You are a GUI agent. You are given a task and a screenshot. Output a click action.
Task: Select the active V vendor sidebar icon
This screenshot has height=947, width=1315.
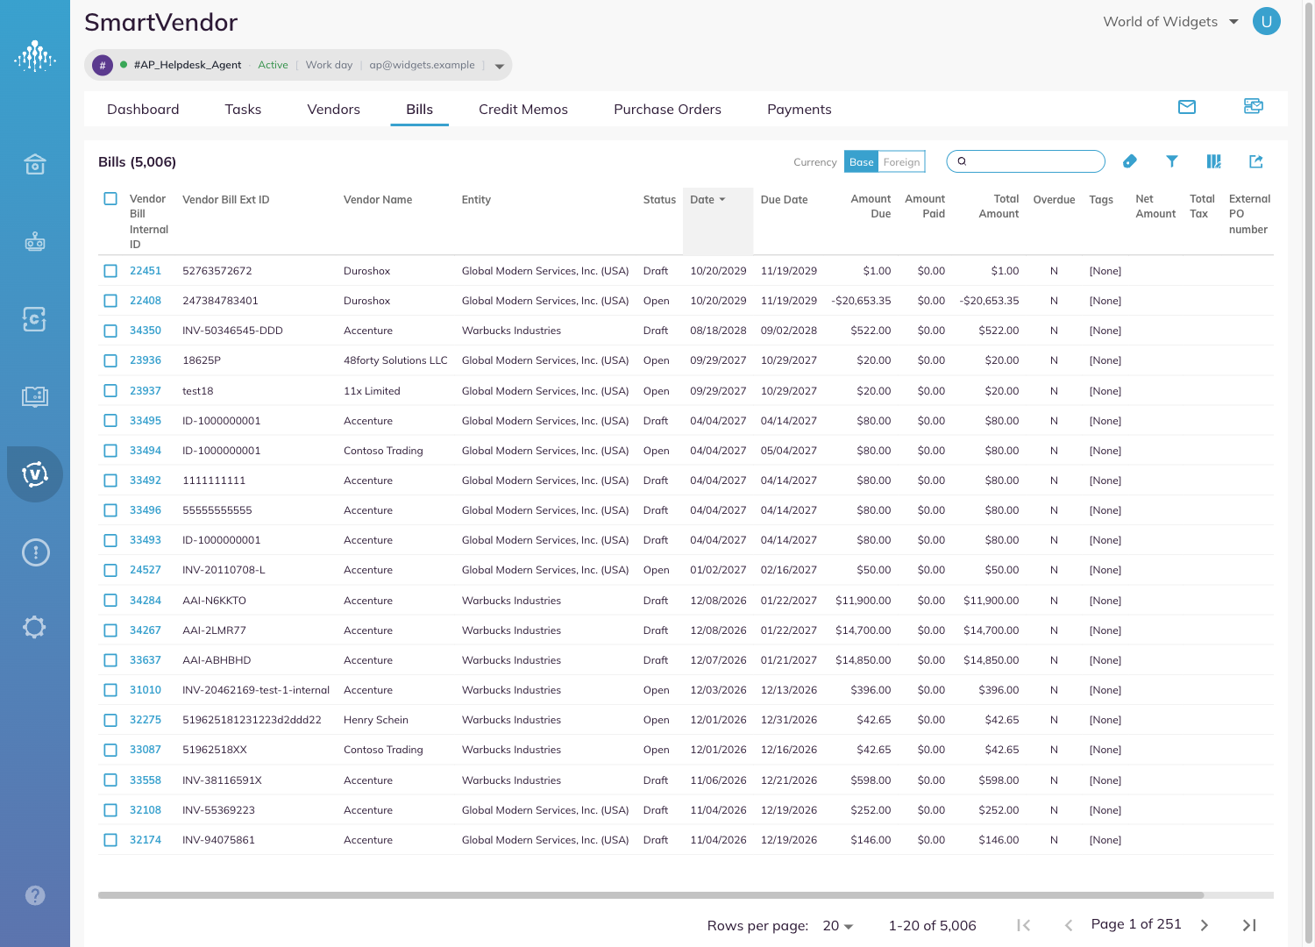35,474
